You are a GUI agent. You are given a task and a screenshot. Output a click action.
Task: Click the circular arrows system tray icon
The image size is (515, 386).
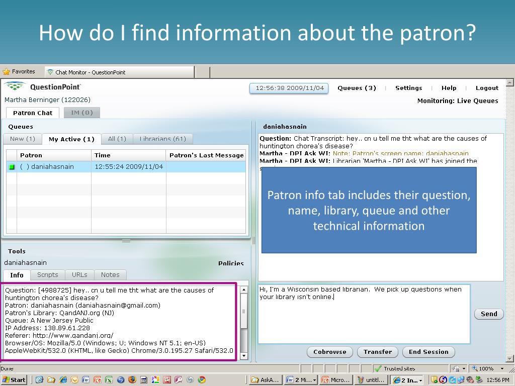click(443, 380)
